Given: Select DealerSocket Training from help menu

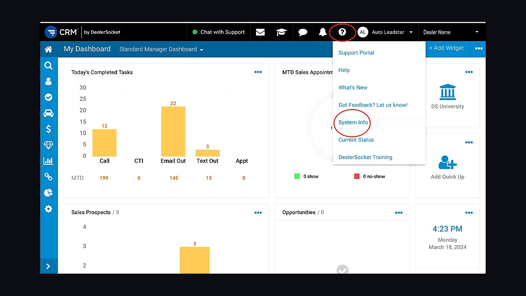Looking at the screenshot, I should (365, 157).
